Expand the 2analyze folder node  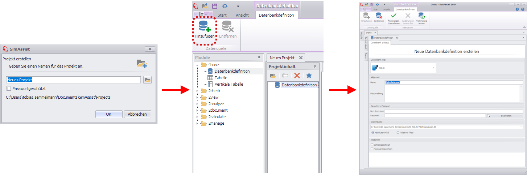click(x=197, y=104)
